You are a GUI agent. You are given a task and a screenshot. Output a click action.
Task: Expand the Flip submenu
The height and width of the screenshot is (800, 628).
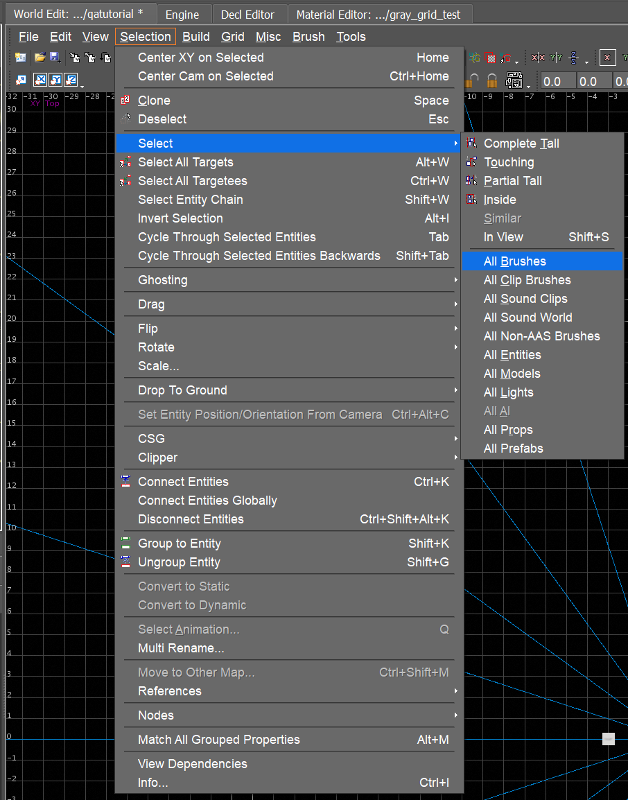(x=290, y=329)
